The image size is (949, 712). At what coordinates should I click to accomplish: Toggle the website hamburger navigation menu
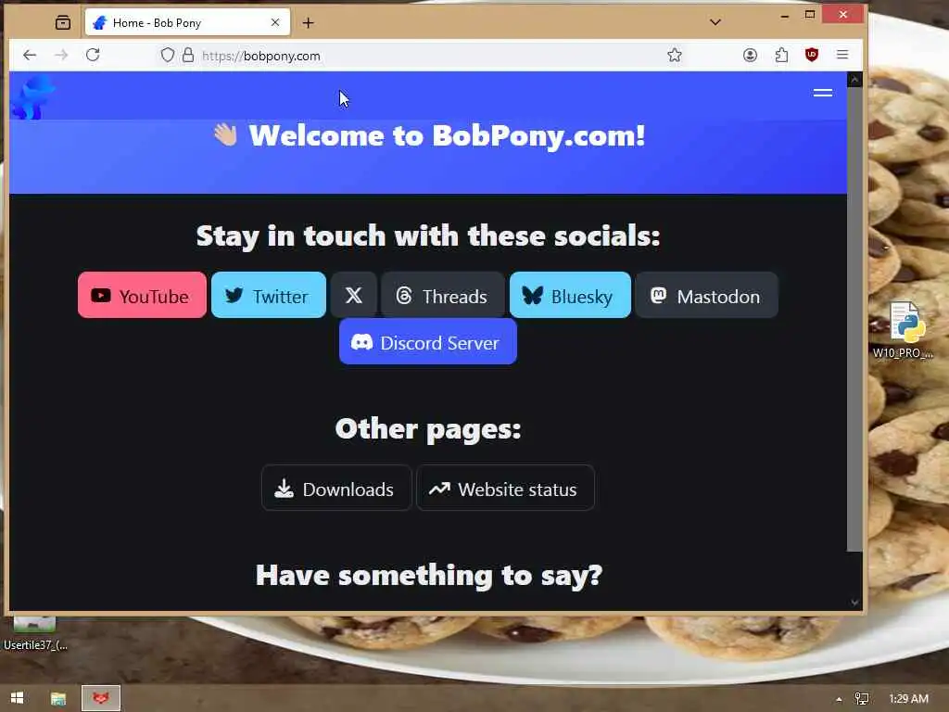(823, 93)
